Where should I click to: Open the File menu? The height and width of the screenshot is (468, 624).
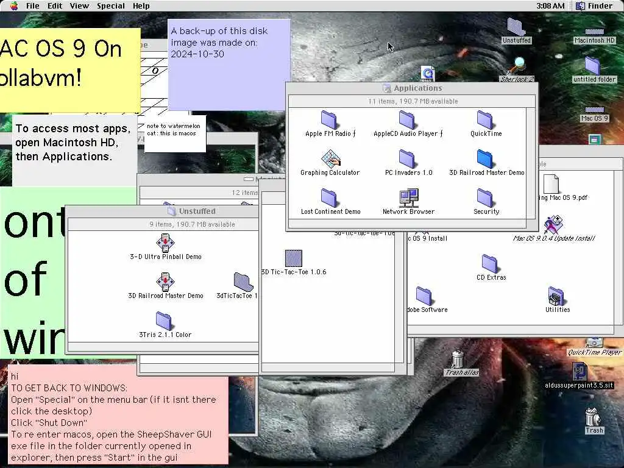pos(33,6)
